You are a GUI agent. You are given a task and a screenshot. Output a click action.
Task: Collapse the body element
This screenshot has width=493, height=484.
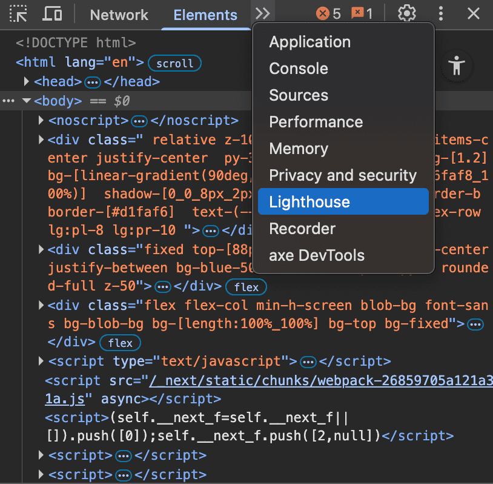pyautogui.click(x=27, y=101)
